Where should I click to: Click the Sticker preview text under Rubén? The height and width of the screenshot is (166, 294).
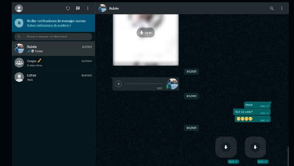click(x=39, y=51)
